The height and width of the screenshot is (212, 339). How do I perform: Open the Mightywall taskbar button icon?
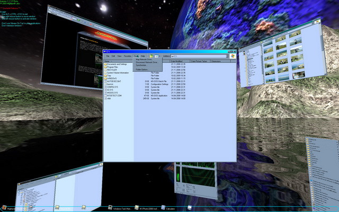click(4, 208)
